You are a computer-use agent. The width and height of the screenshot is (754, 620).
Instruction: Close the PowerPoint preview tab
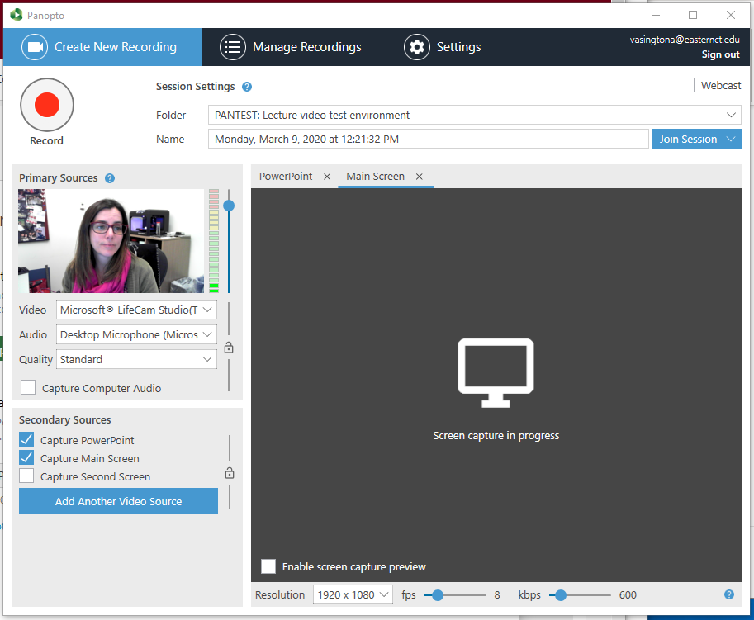click(x=327, y=177)
